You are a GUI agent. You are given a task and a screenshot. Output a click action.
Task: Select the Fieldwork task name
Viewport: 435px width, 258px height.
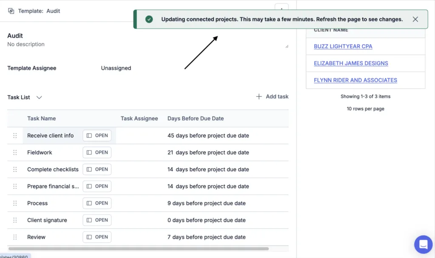[40, 153]
